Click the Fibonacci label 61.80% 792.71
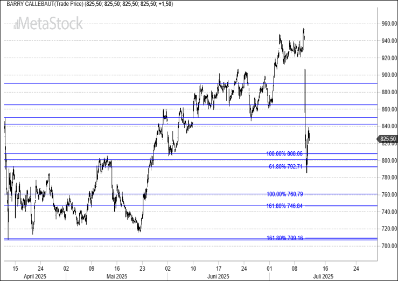Screen dimensions: 398x281 click(285, 167)
